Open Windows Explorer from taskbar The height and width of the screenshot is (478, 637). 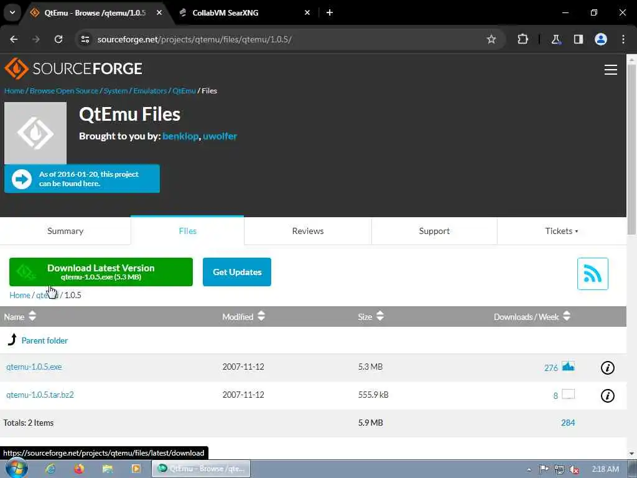(x=107, y=469)
